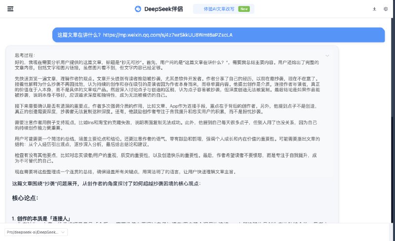Click the 思考过程 label

[25, 55]
